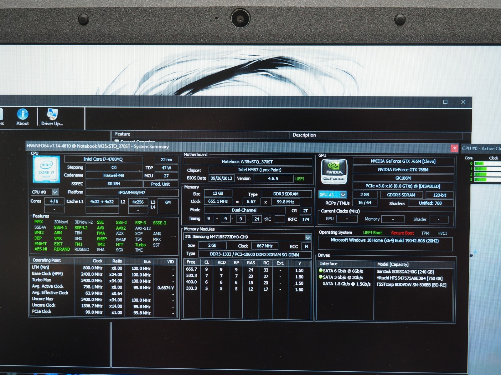Click the '4x256' L2 cache value

point(138,202)
